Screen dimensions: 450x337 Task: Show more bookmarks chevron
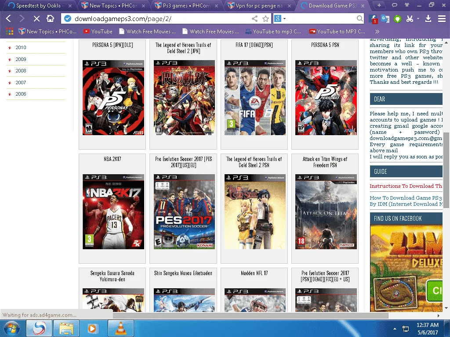pyautogui.click(x=377, y=32)
